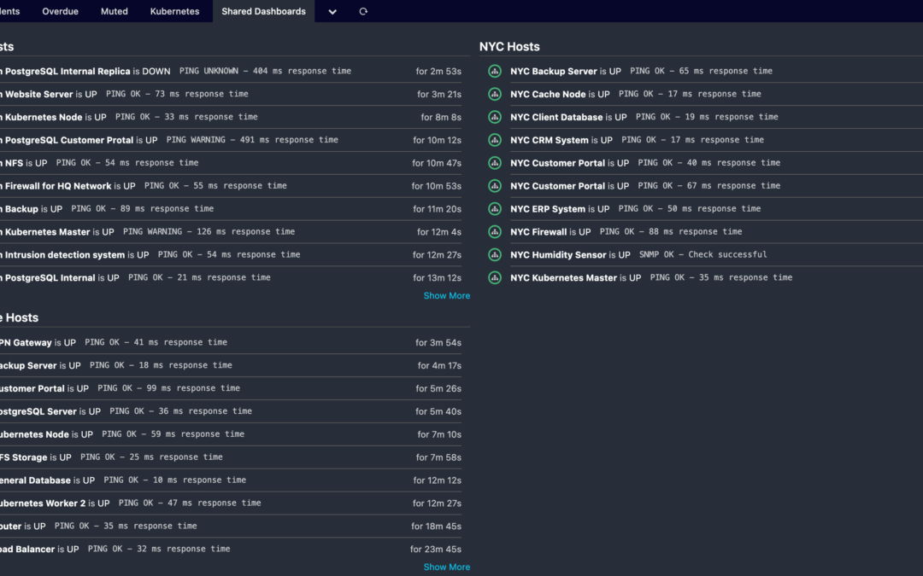Click 'for 23m 45s' duration

click(x=436, y=549)
